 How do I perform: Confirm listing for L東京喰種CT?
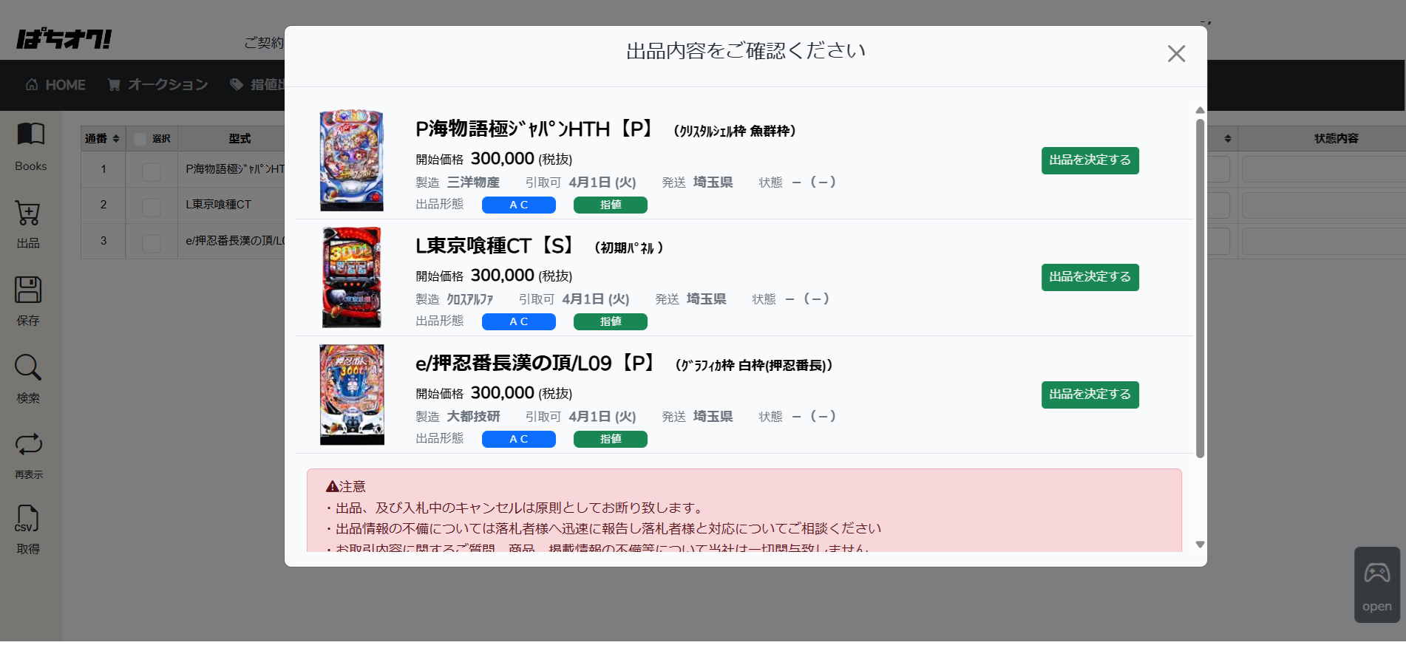point(1090,277)
